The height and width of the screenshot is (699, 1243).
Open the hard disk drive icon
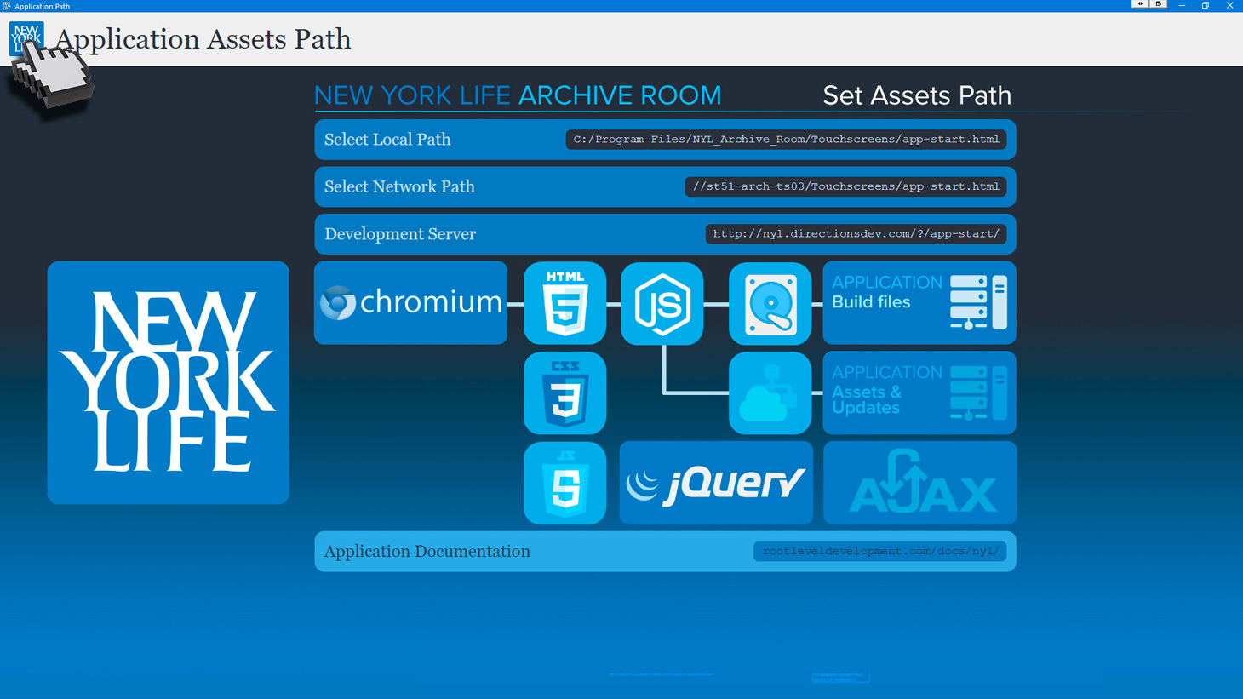pos(770,304)
